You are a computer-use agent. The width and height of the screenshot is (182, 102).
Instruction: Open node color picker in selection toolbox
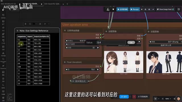click(34, 24)
